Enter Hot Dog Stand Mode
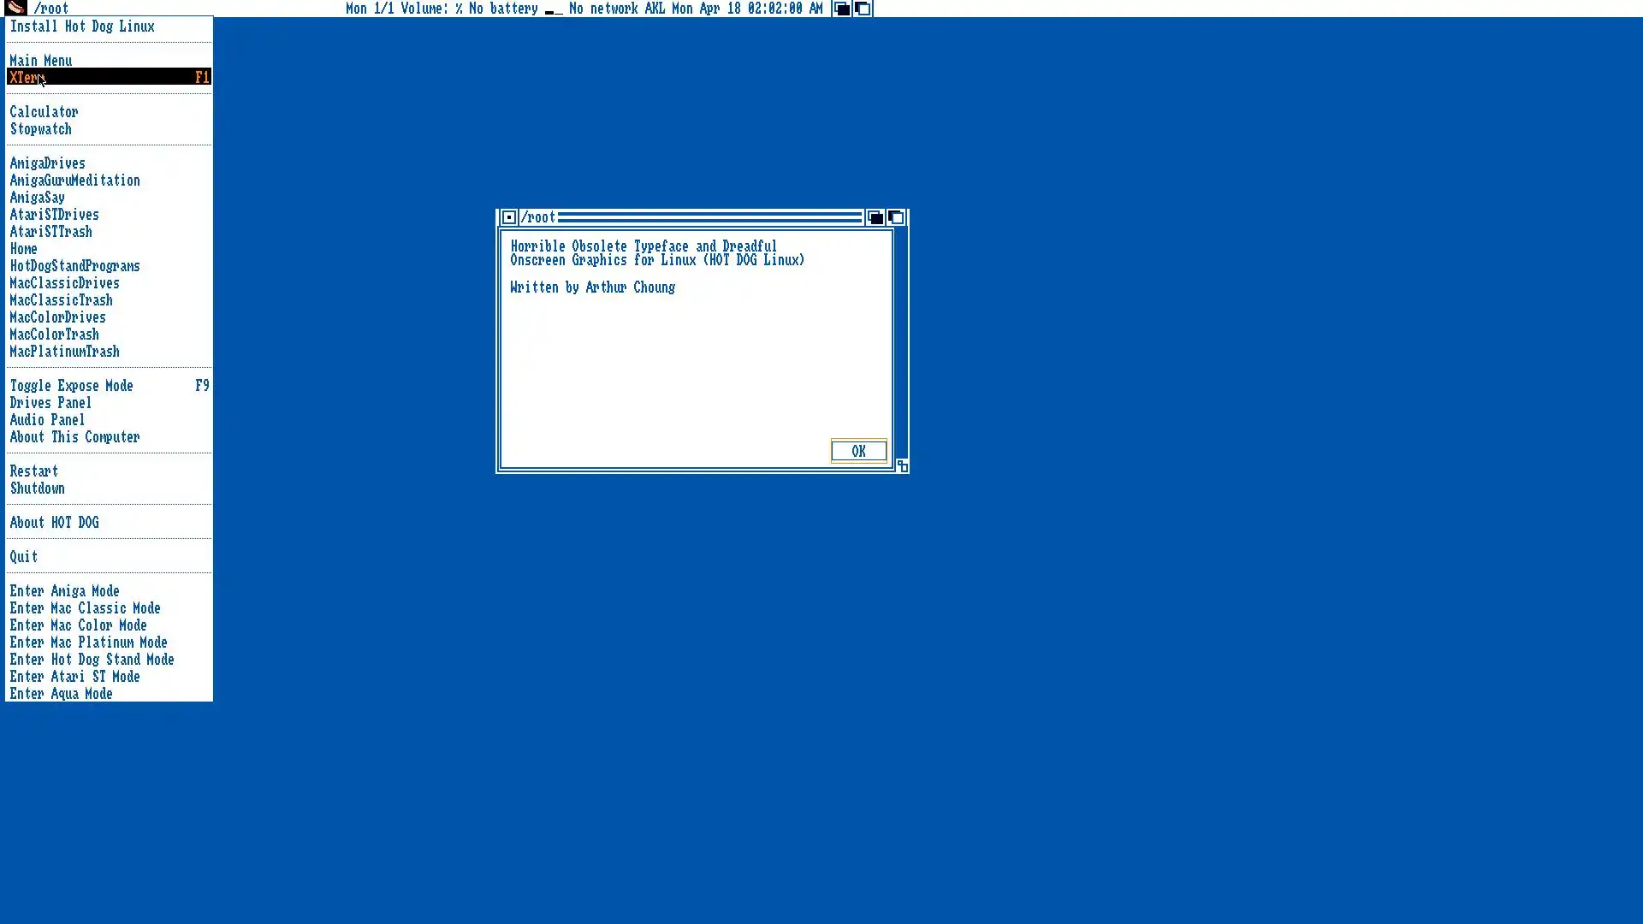 pyautogui.click(x=92, y=660)
